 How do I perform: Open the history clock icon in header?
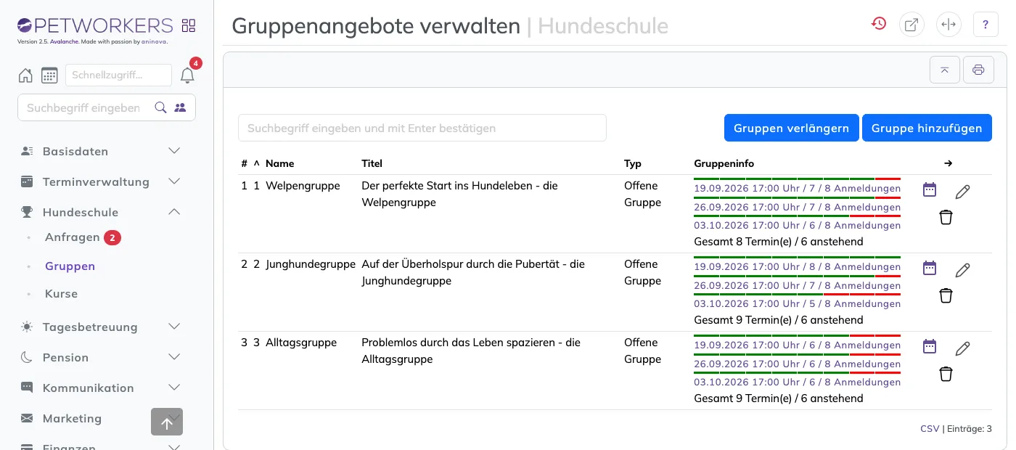tap(879, 24)
